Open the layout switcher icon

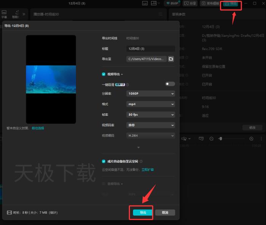[x=155, y=3]
